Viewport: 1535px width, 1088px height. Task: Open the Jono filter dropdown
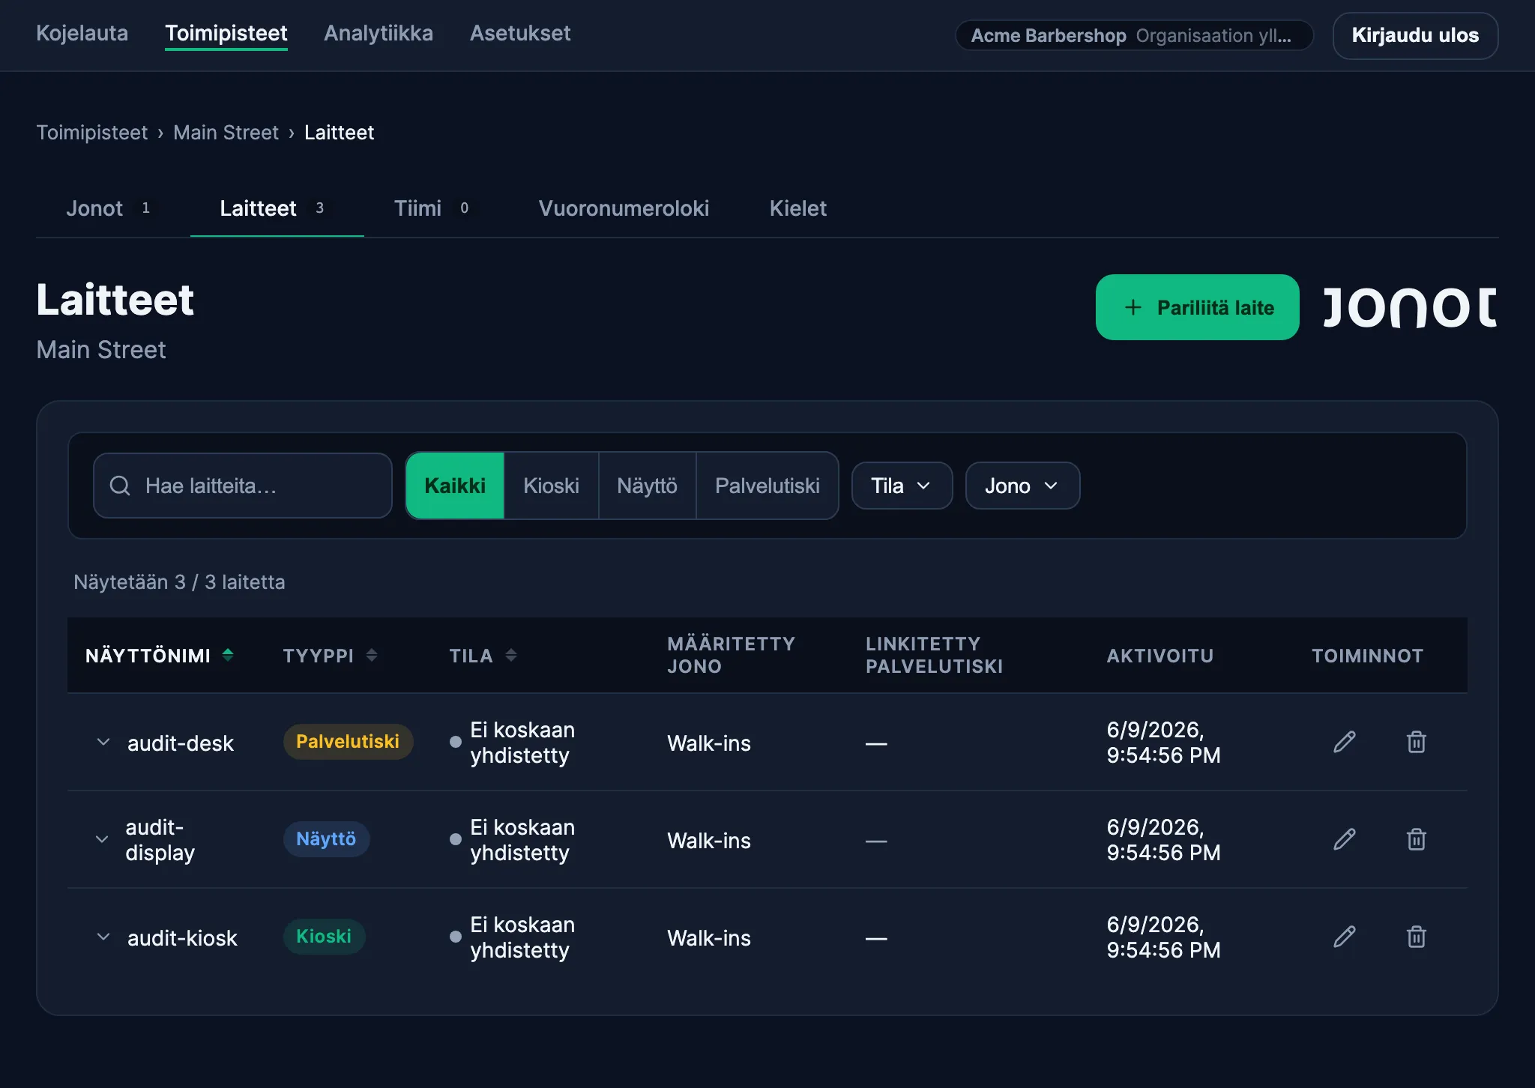pyautogui.click(x=1022, y=486)
